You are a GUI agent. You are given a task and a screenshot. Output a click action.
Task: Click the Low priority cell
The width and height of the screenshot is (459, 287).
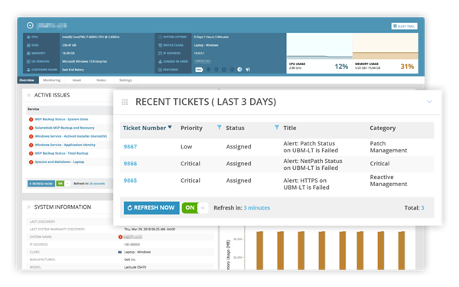pos(186,147)
